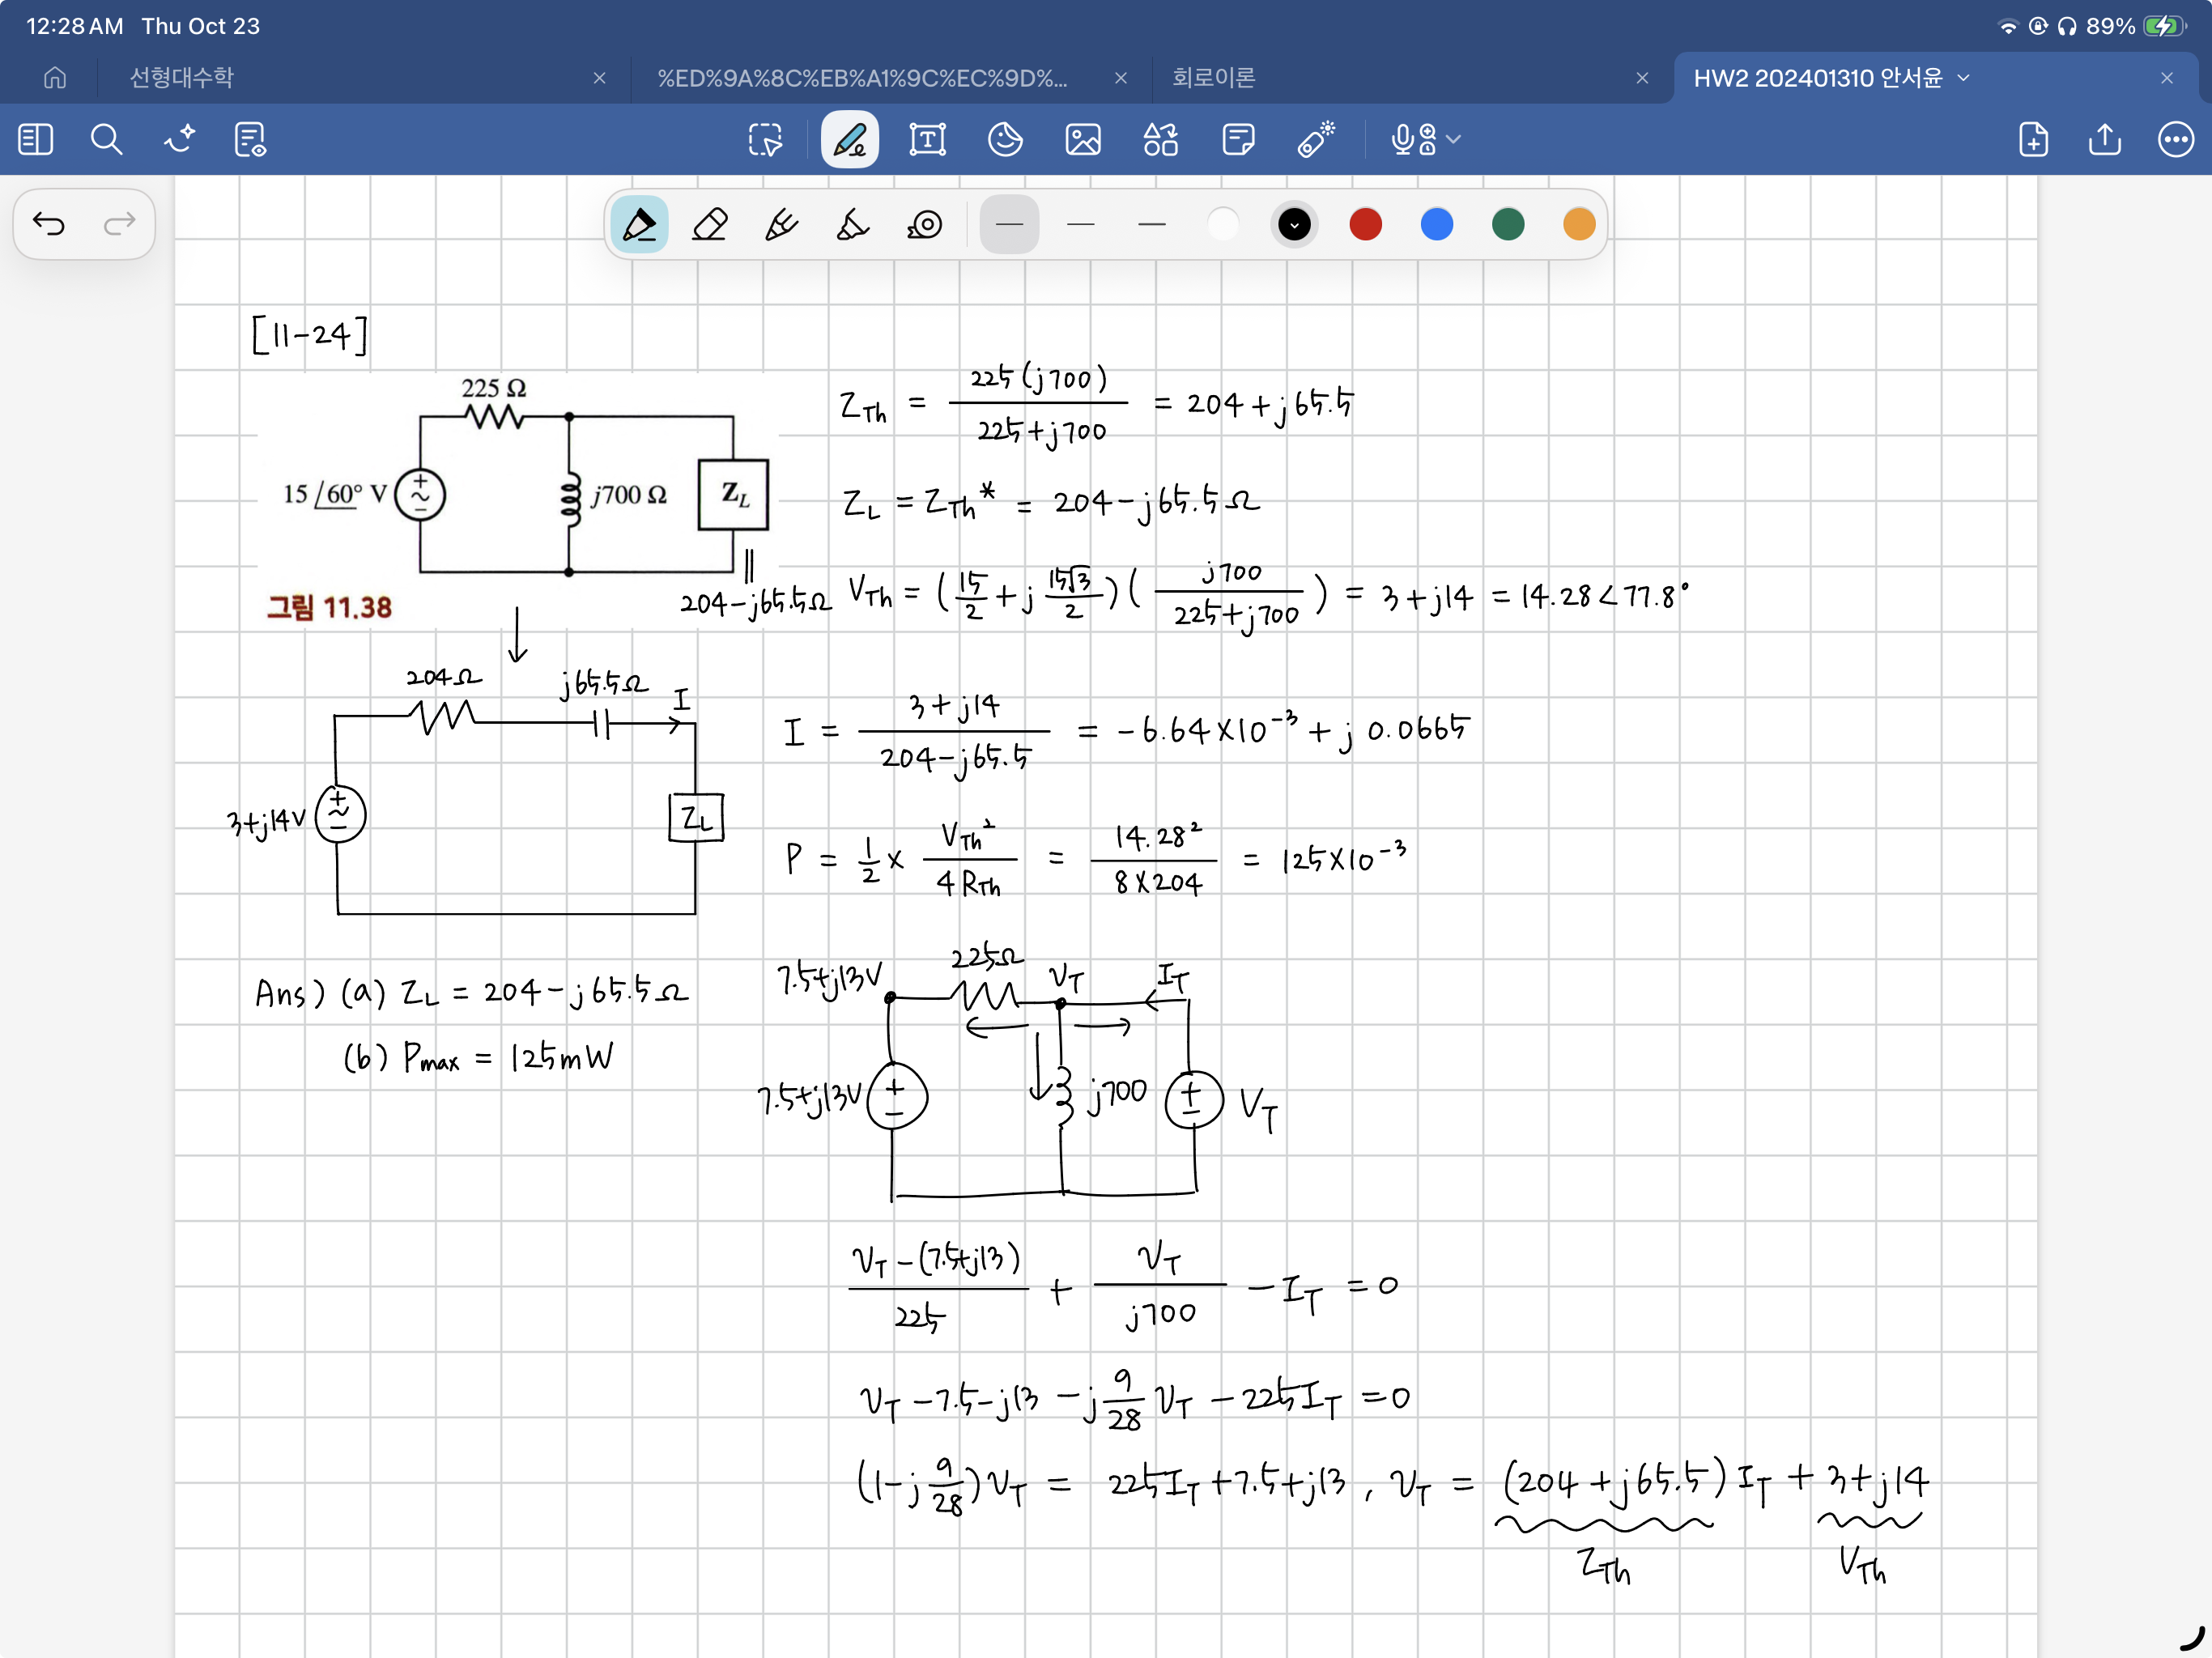Screen dimensions: 2212x1658
Task: Add a new page
Action: point(2033,139)
